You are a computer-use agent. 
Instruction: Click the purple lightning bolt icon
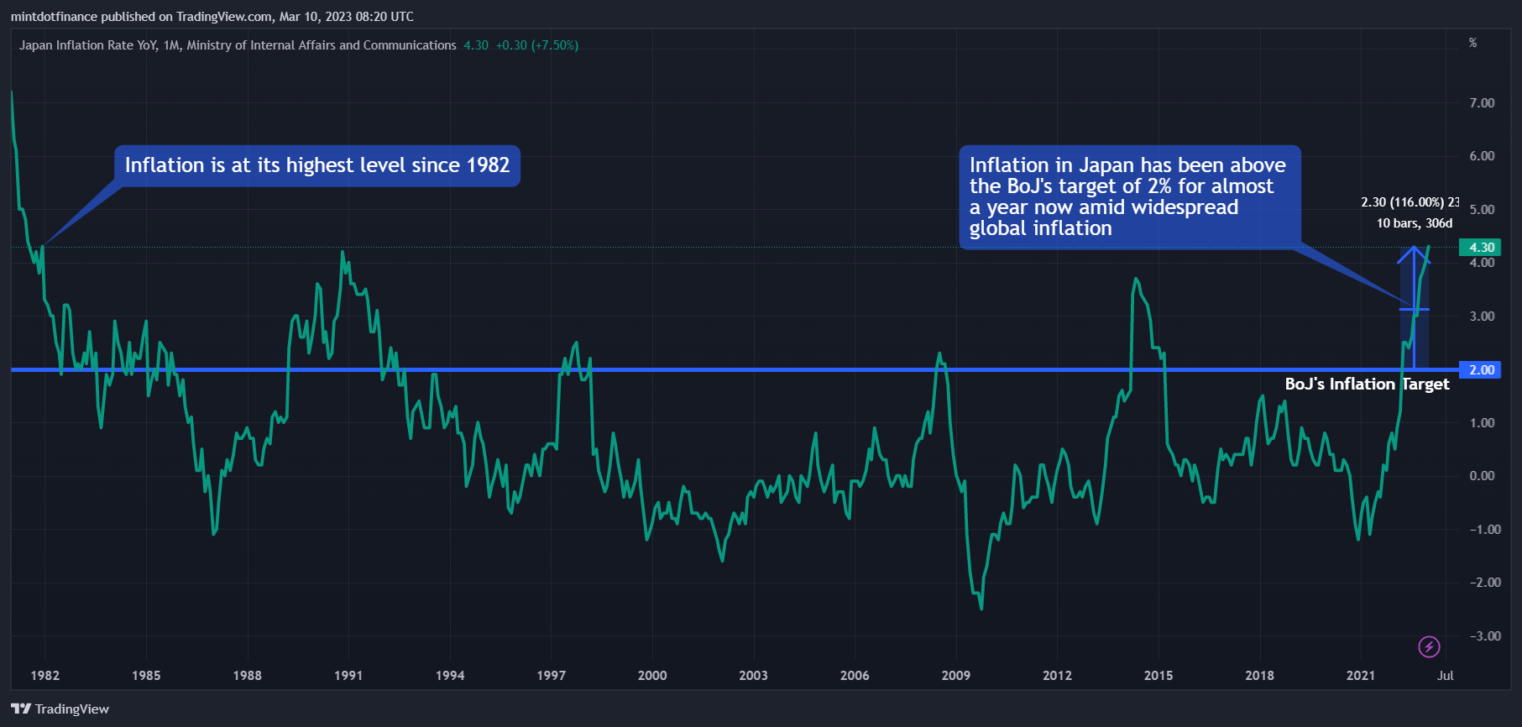click(1429, 646)
